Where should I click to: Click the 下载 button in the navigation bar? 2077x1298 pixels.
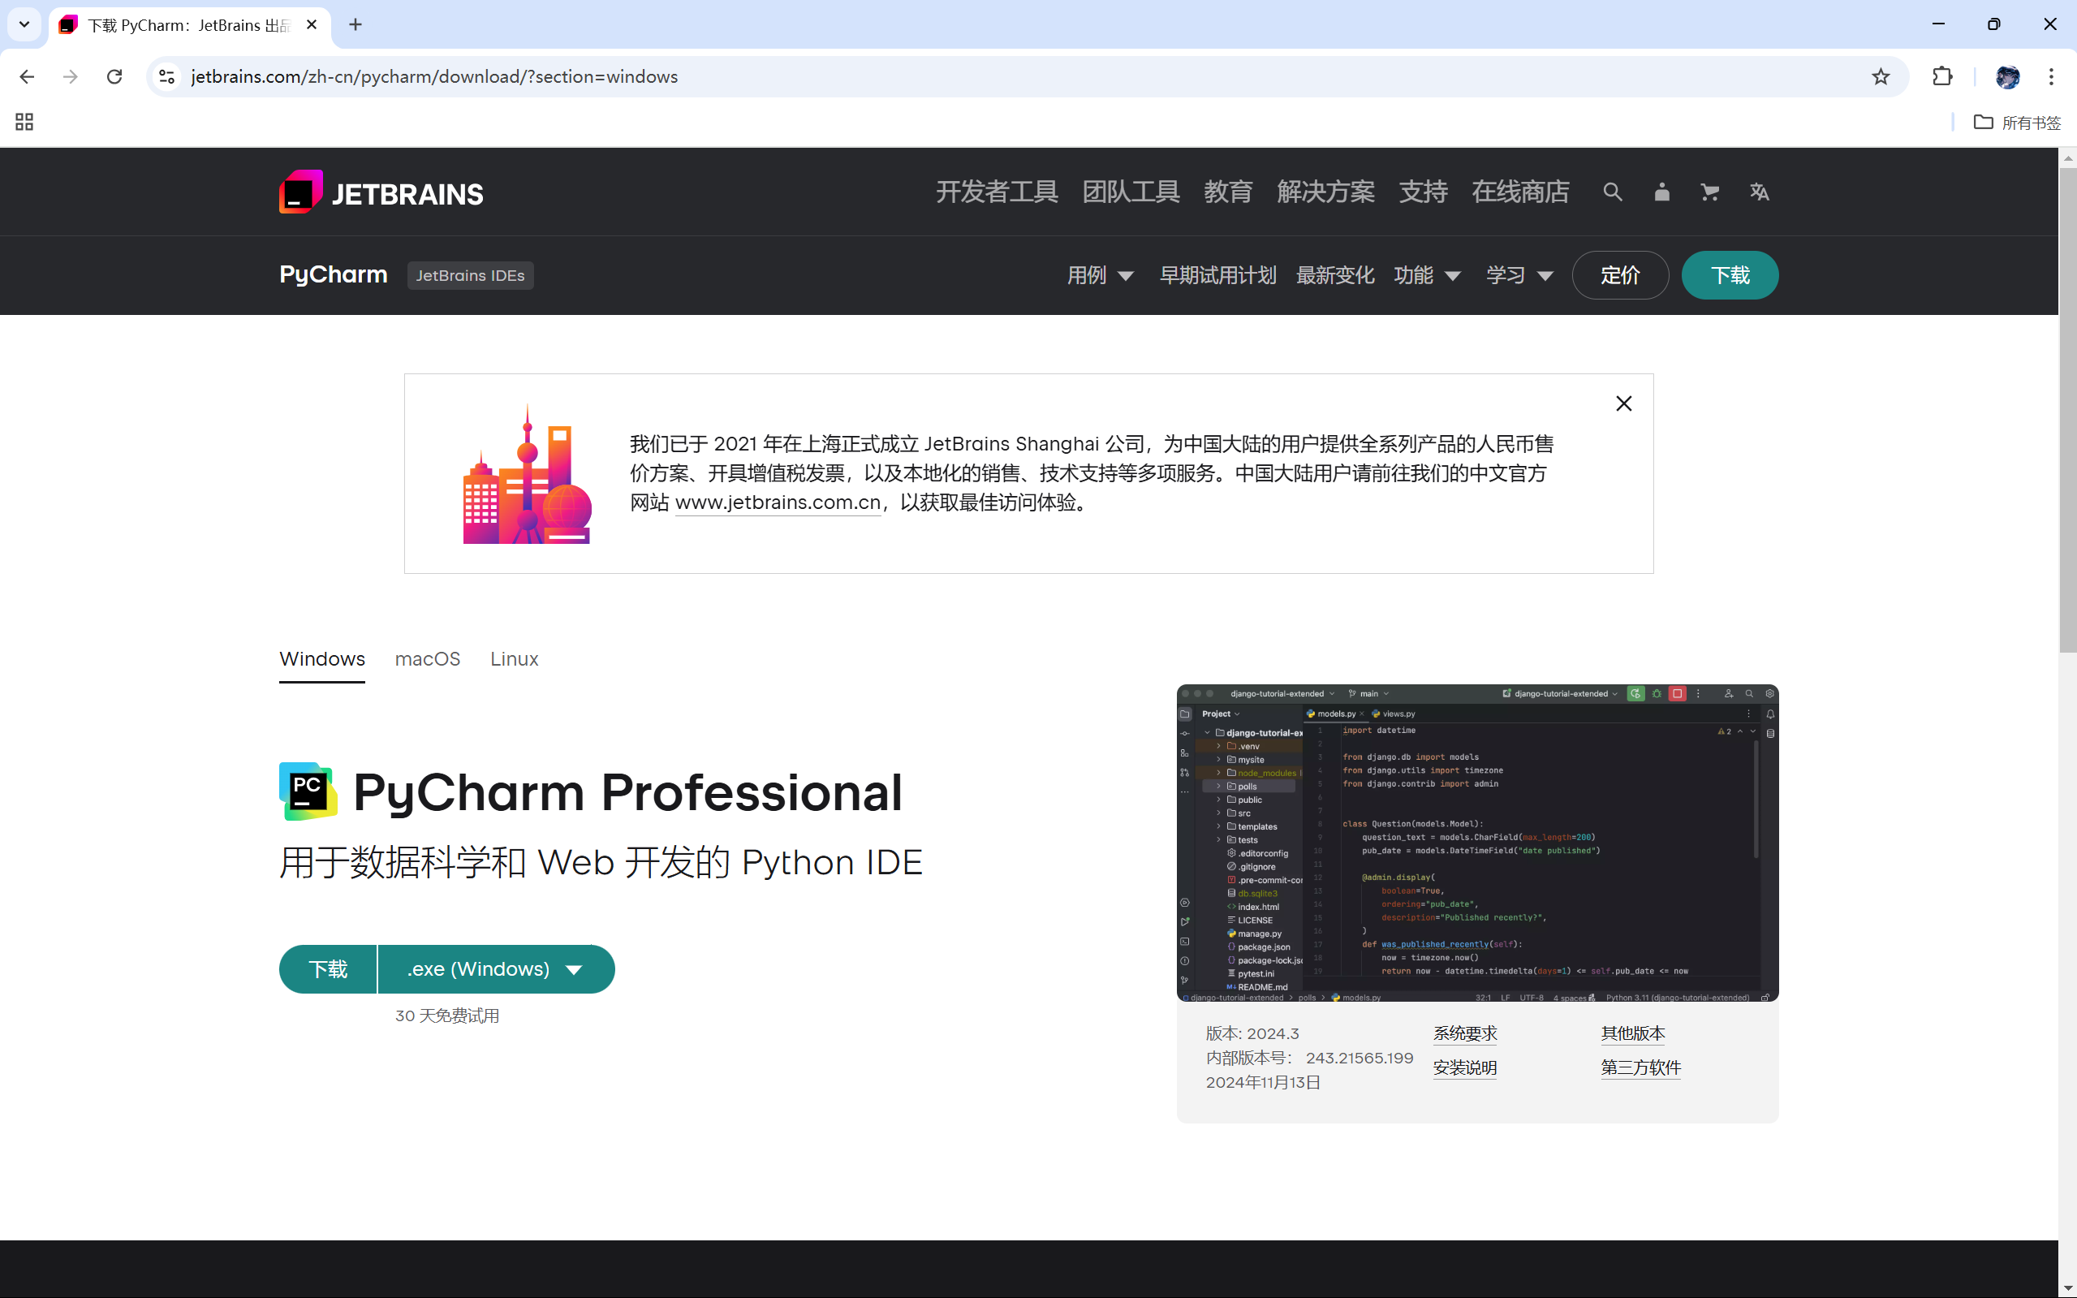tap(1730, 275)
